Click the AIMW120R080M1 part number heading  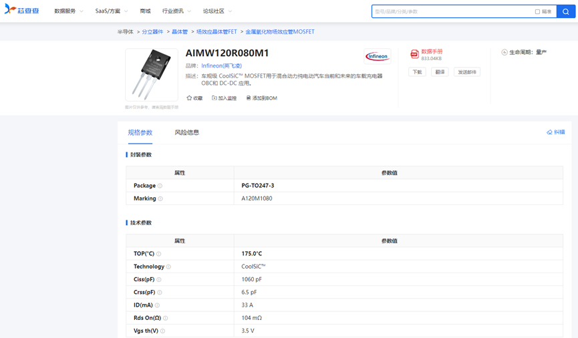(227, 53)
